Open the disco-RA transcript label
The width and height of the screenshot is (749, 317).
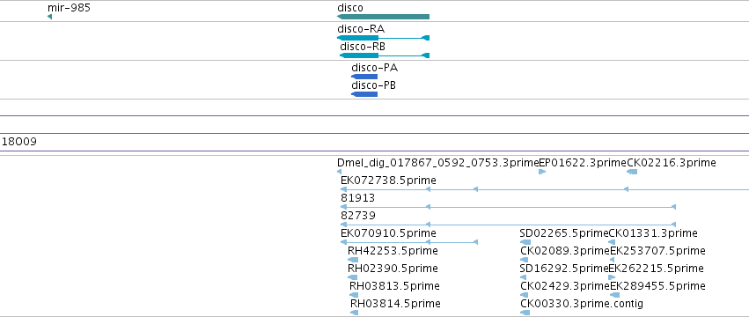point(361,29)
